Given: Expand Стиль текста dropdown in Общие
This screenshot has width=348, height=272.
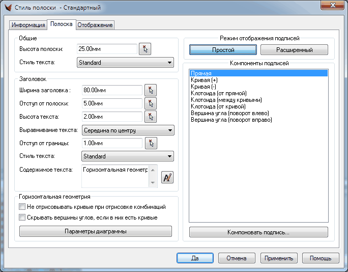Looking at the screenshot, I should [x=125, y=63].
